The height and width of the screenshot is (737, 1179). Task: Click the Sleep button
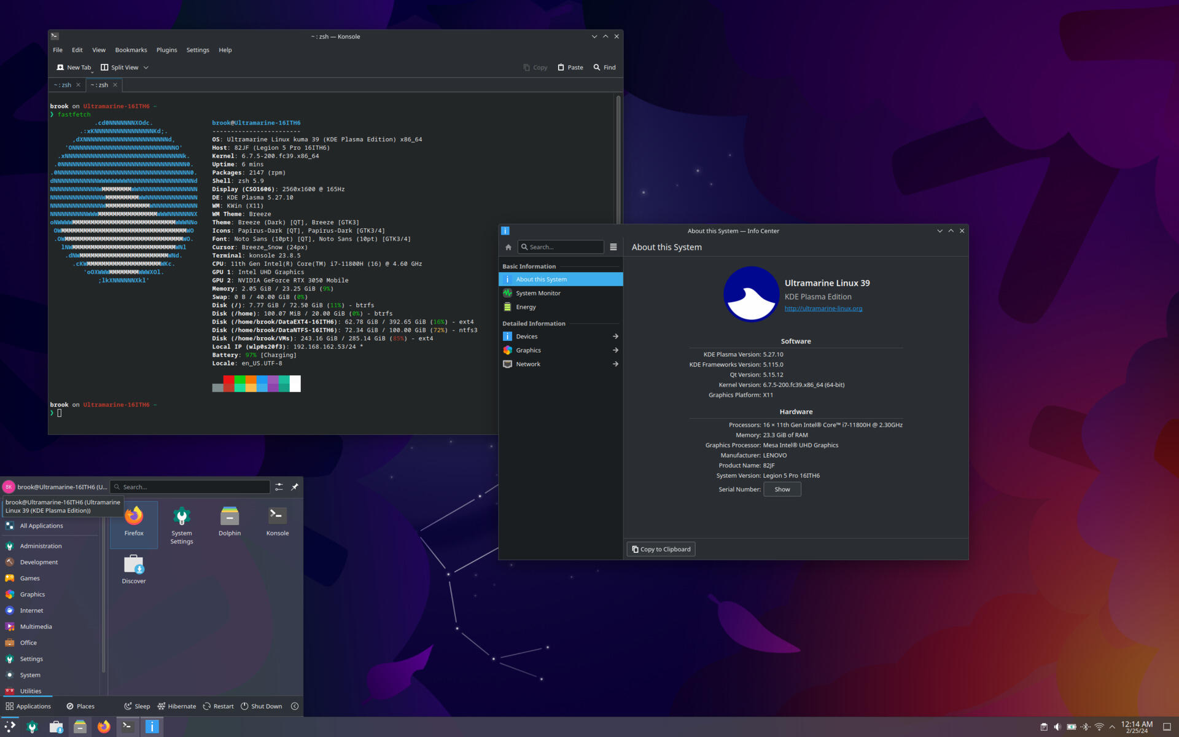[137, 706]
